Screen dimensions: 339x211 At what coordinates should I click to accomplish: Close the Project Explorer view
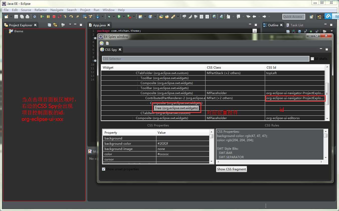click(35, 25)
